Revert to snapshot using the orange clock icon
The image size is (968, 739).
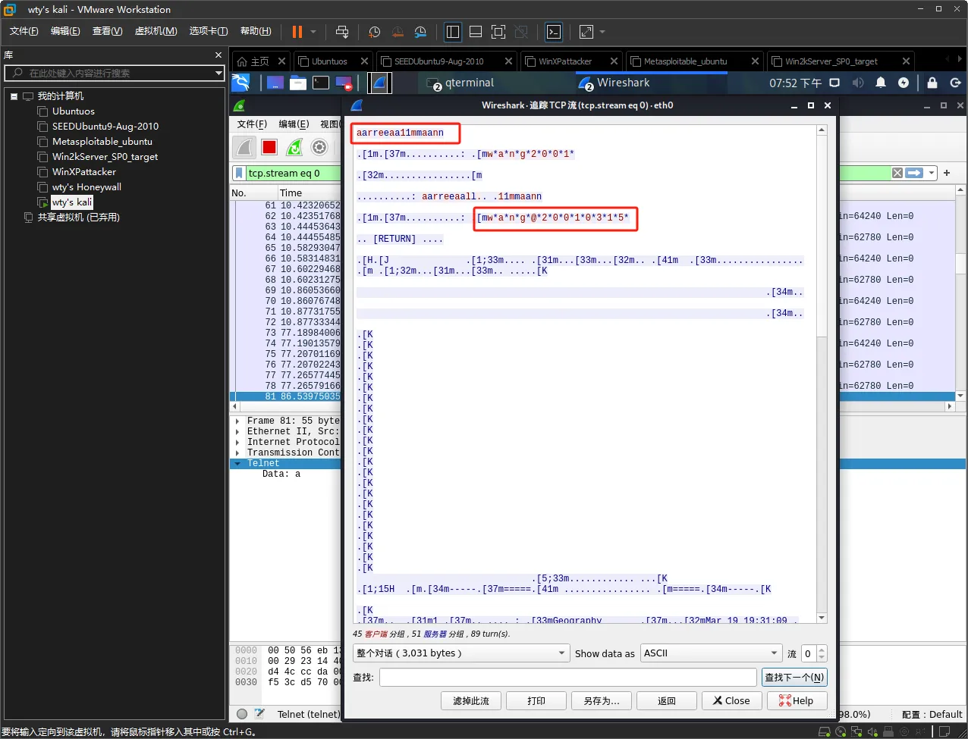(x=398, y=32)
